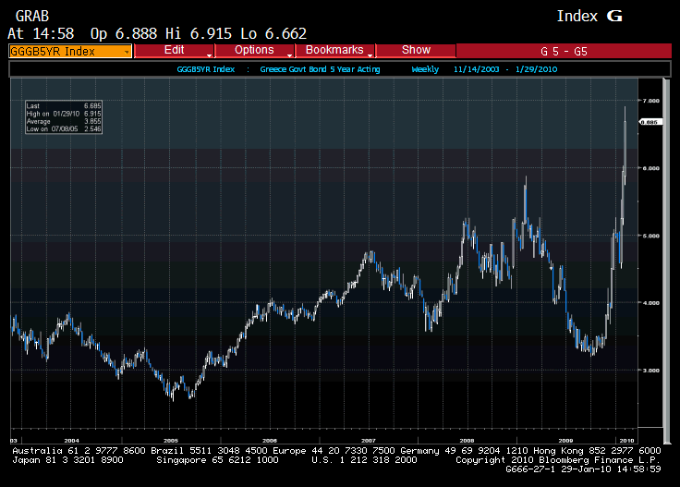Click the Last 6.685 legend row
This screenshot has width=680, height=487.
point(64,106)
